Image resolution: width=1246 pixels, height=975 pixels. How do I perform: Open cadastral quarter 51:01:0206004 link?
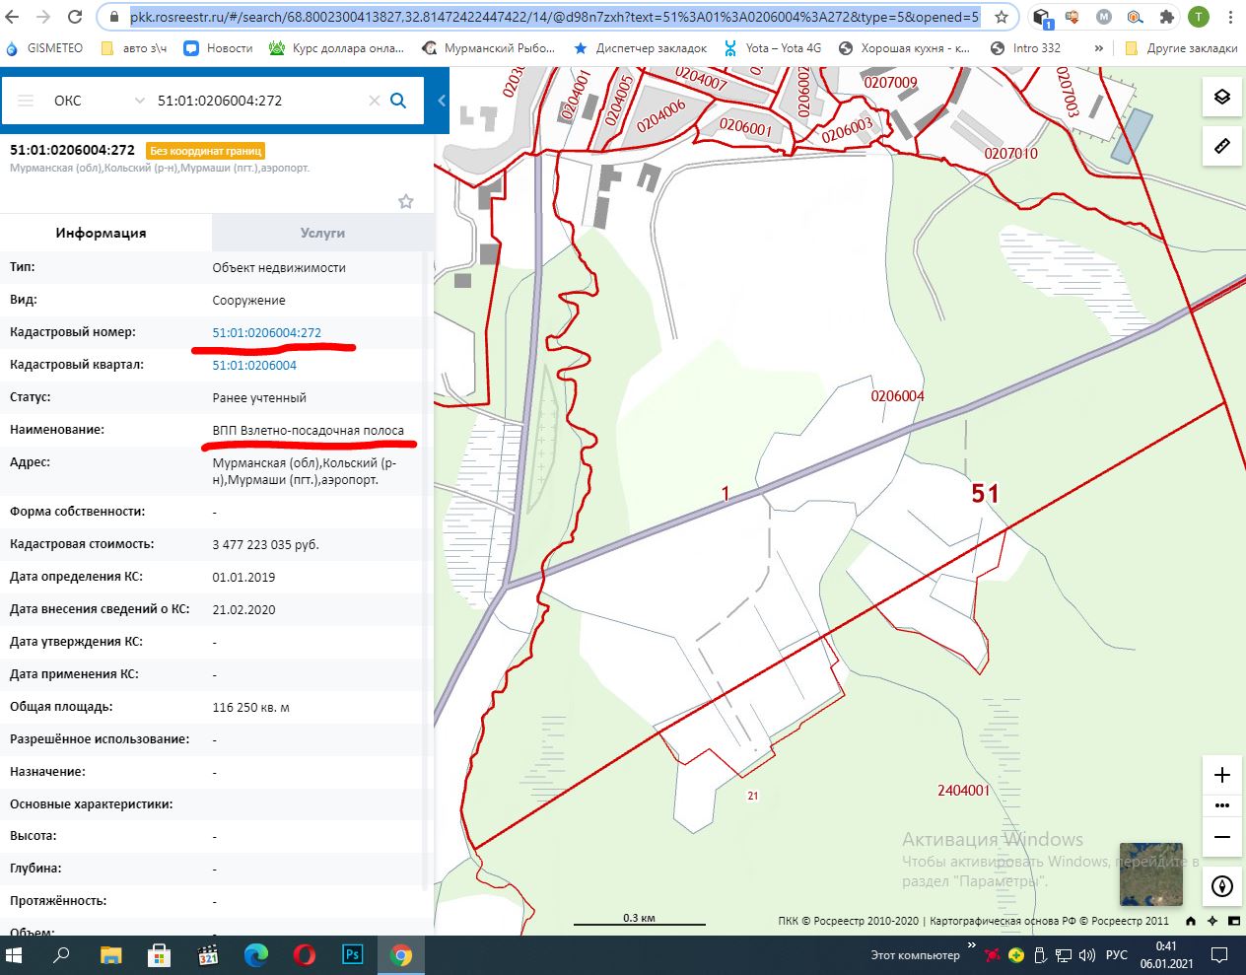pos(254,366)
